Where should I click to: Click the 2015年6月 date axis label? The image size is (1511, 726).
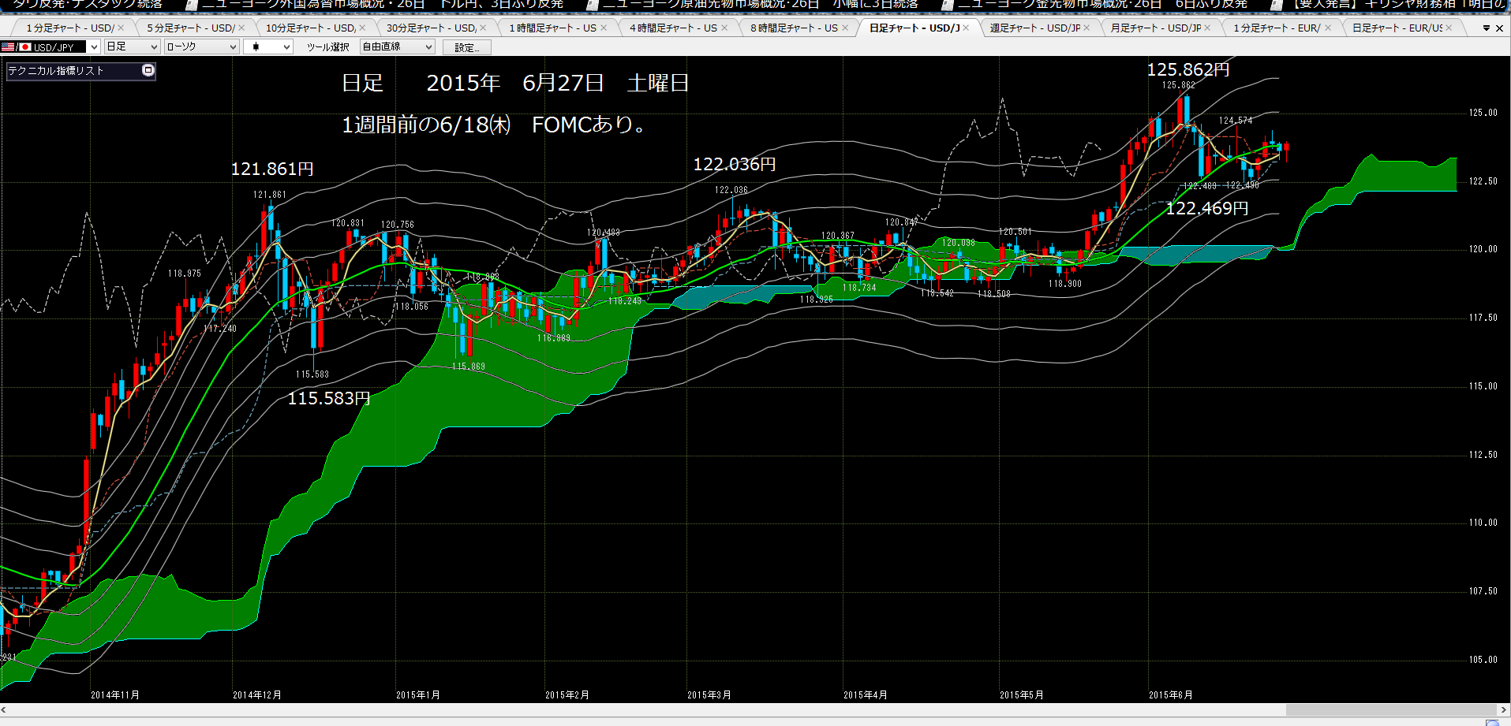1171,695
